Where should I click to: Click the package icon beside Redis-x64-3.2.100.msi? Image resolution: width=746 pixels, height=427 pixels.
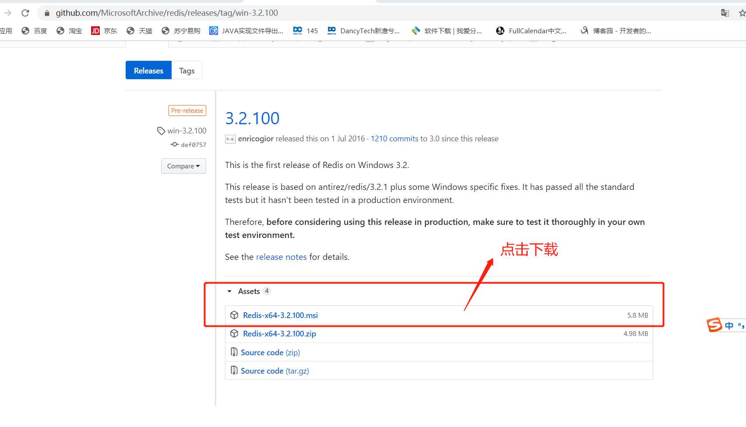pyautogui.click(x=234, y=315)
